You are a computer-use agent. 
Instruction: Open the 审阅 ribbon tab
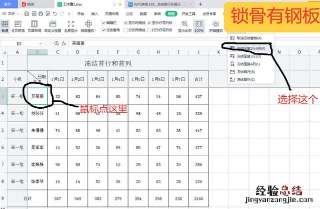157,13
